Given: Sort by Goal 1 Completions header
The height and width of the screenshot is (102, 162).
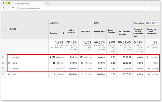Looking at the screenshot, I should coord(151,31).
